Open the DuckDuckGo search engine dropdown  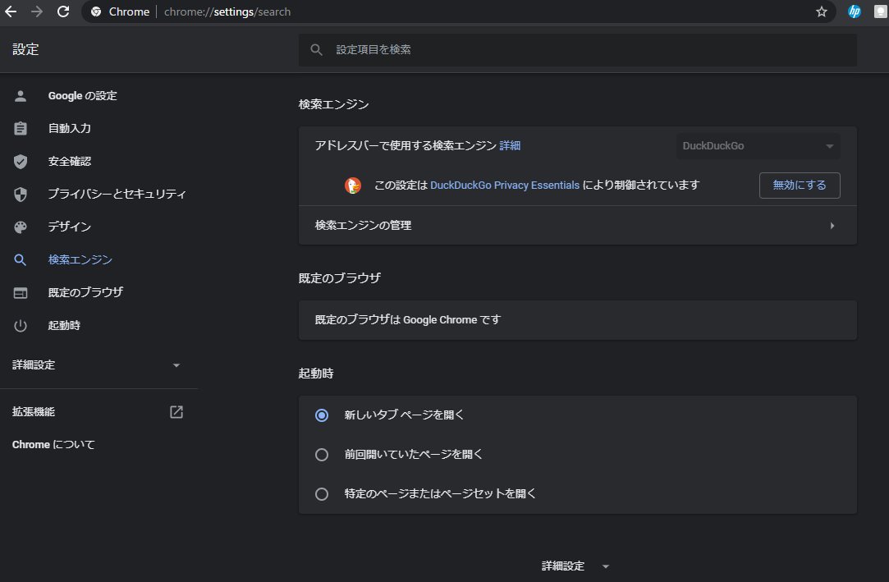[x=758, y=146]
